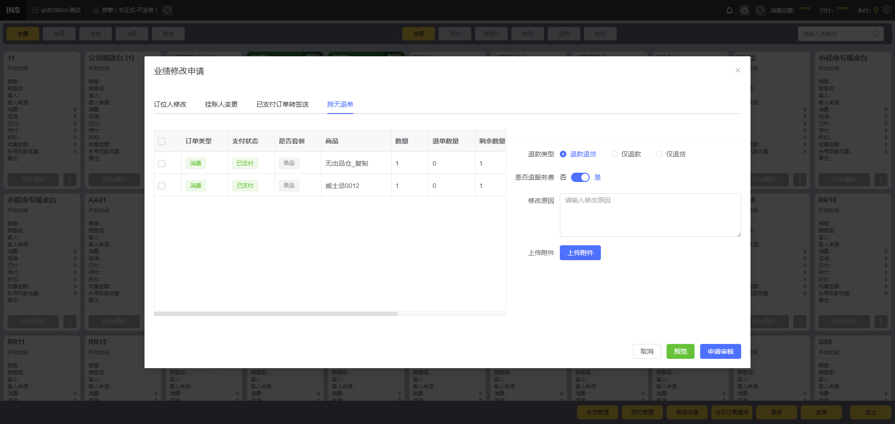The width and height of the screenshot is (895, 424).
Task: Choose the 仅退货 radio option
Action: (x=659, y=154)
